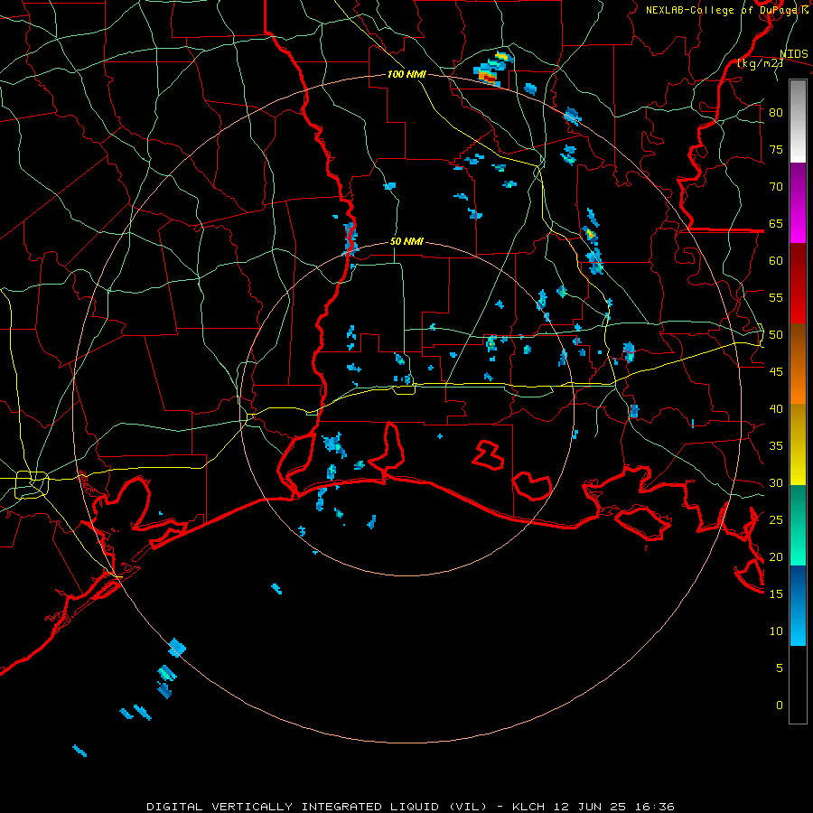Pick the green segment of the color bar
This screenshot has width=813, height=813.
pyautogui.click(x=798, y=525)
